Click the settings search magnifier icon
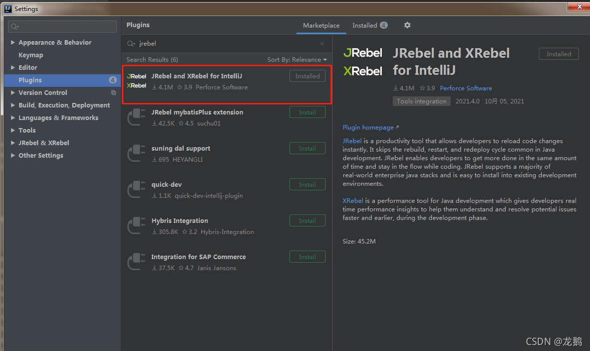The width and height of the screenshot is (590, 351). point(15,26)
